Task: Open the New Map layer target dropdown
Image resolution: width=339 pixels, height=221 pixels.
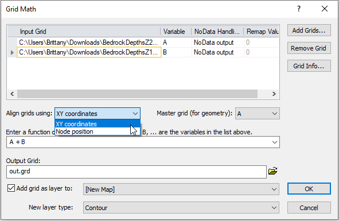Action: point(181,189)
